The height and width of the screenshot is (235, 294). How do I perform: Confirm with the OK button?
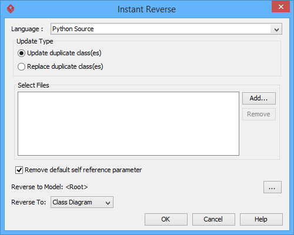pyautogui.click(x=166, y=219)
